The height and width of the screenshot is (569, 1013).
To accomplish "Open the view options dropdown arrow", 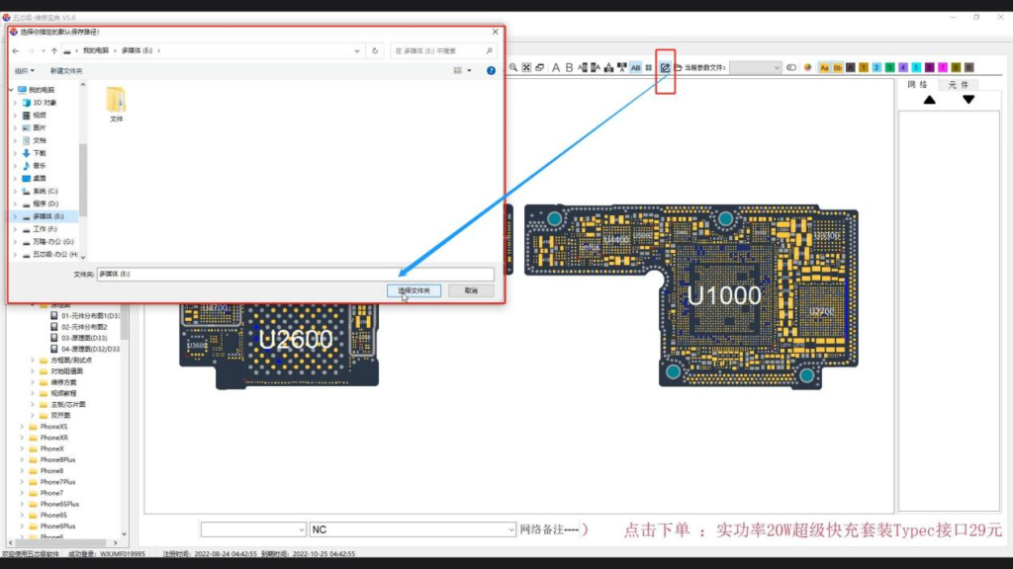I will tap(470, 70).
